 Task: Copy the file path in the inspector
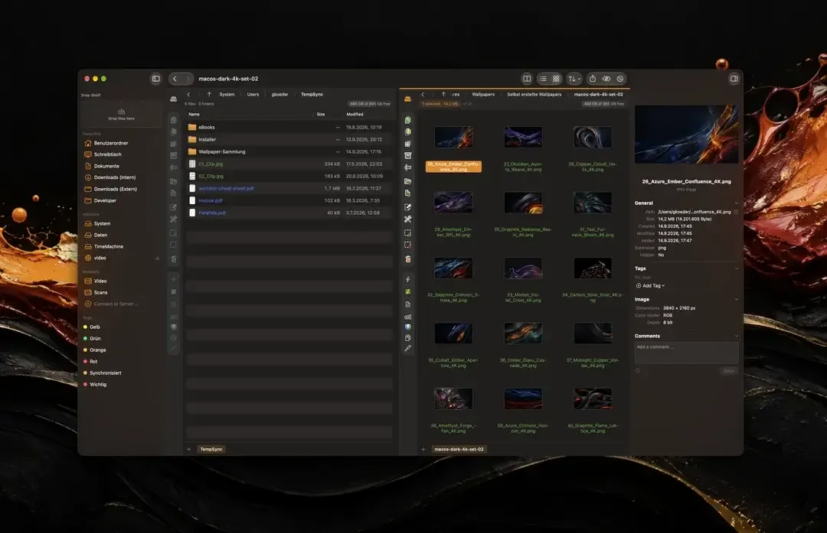736,212
